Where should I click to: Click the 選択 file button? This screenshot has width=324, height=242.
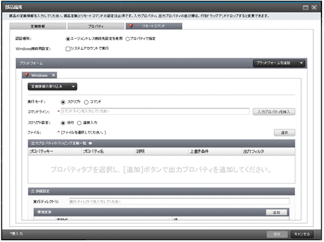284,132
